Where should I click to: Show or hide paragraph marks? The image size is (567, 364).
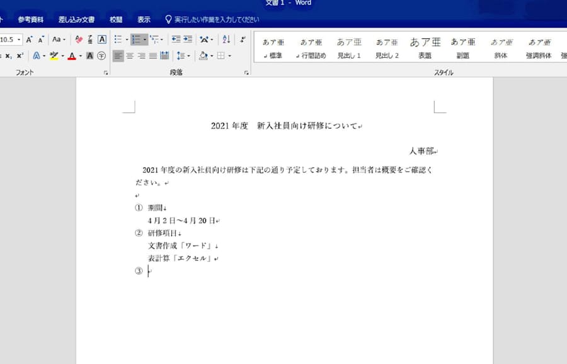pos(243,40)
